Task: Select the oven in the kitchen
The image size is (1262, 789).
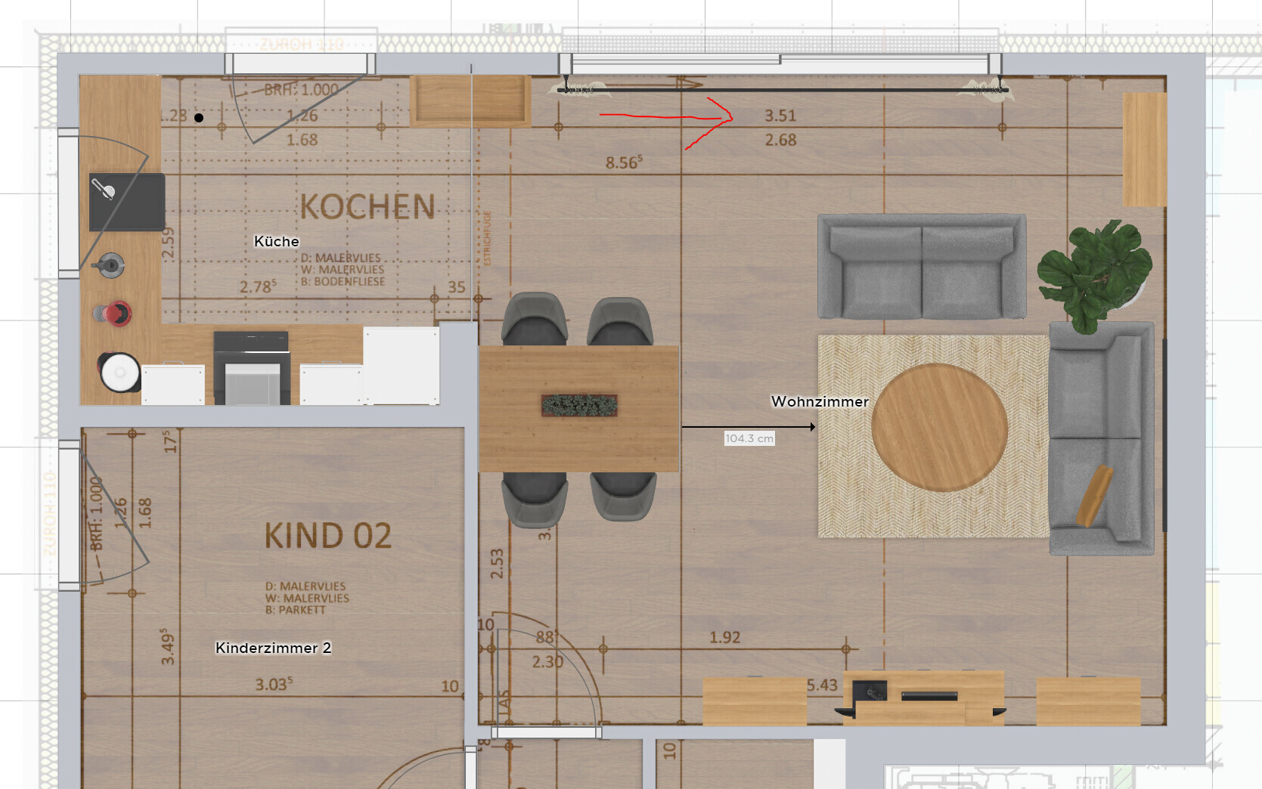Action: tap(251, 368)
